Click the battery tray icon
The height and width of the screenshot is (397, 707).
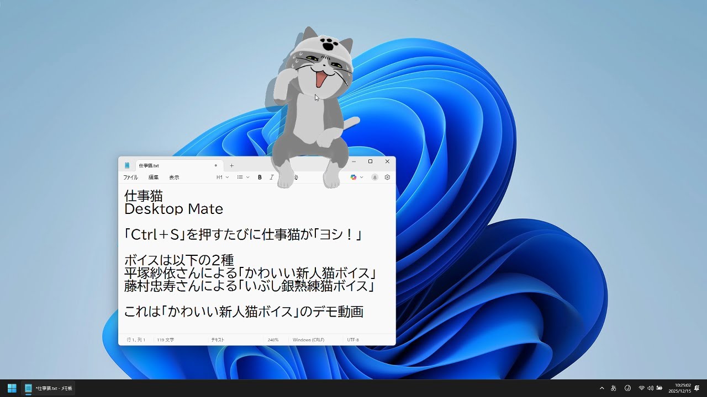point(659,388)
